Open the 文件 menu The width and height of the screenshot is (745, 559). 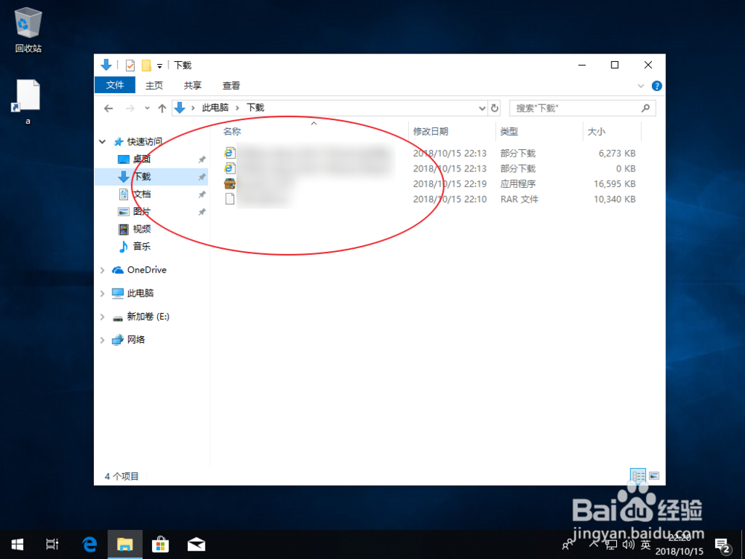(x=115, y=85)
